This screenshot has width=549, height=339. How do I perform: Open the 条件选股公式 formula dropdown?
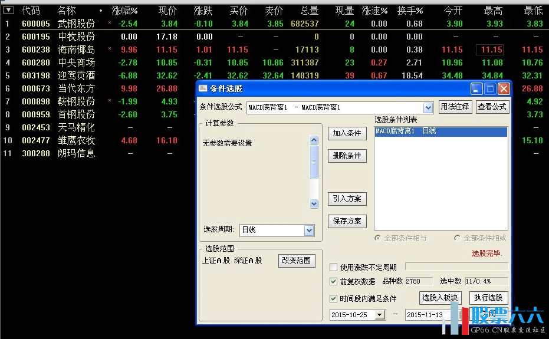[428, 107]
